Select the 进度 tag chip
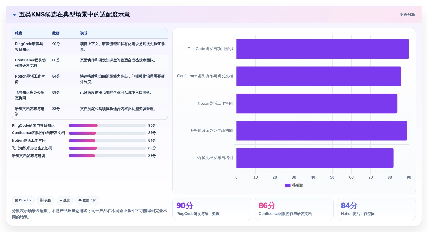The image size is (428, 232). pos(65,200)
